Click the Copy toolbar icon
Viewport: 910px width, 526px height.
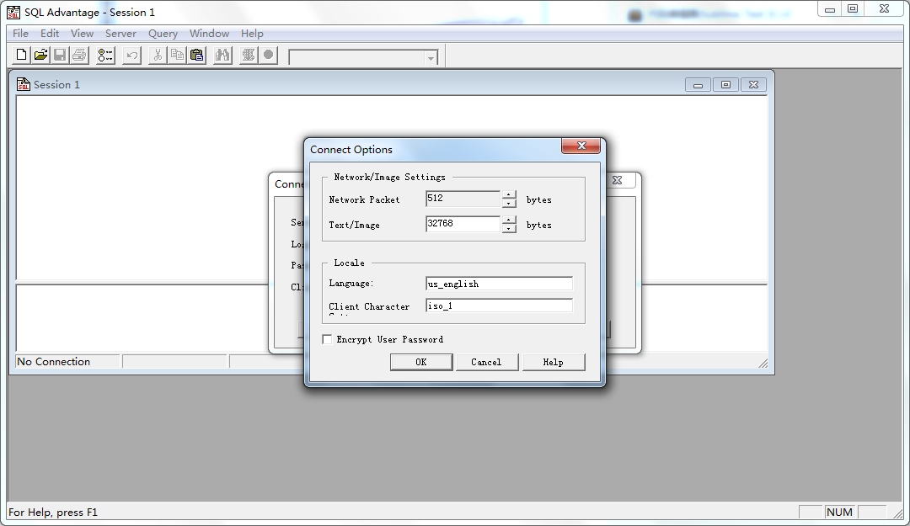click(x=177, y=55)
